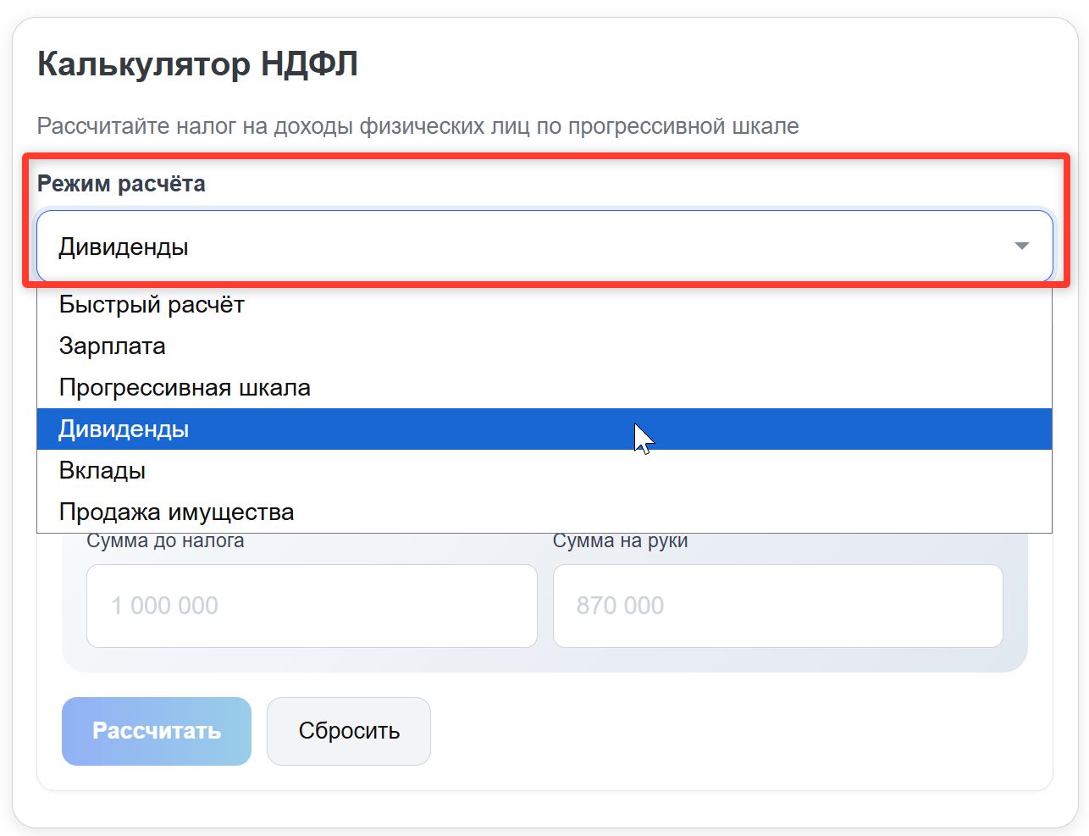Click the Рассчитать button
The height and width of the screenshot is (836, 1089).
coord(157,731)
